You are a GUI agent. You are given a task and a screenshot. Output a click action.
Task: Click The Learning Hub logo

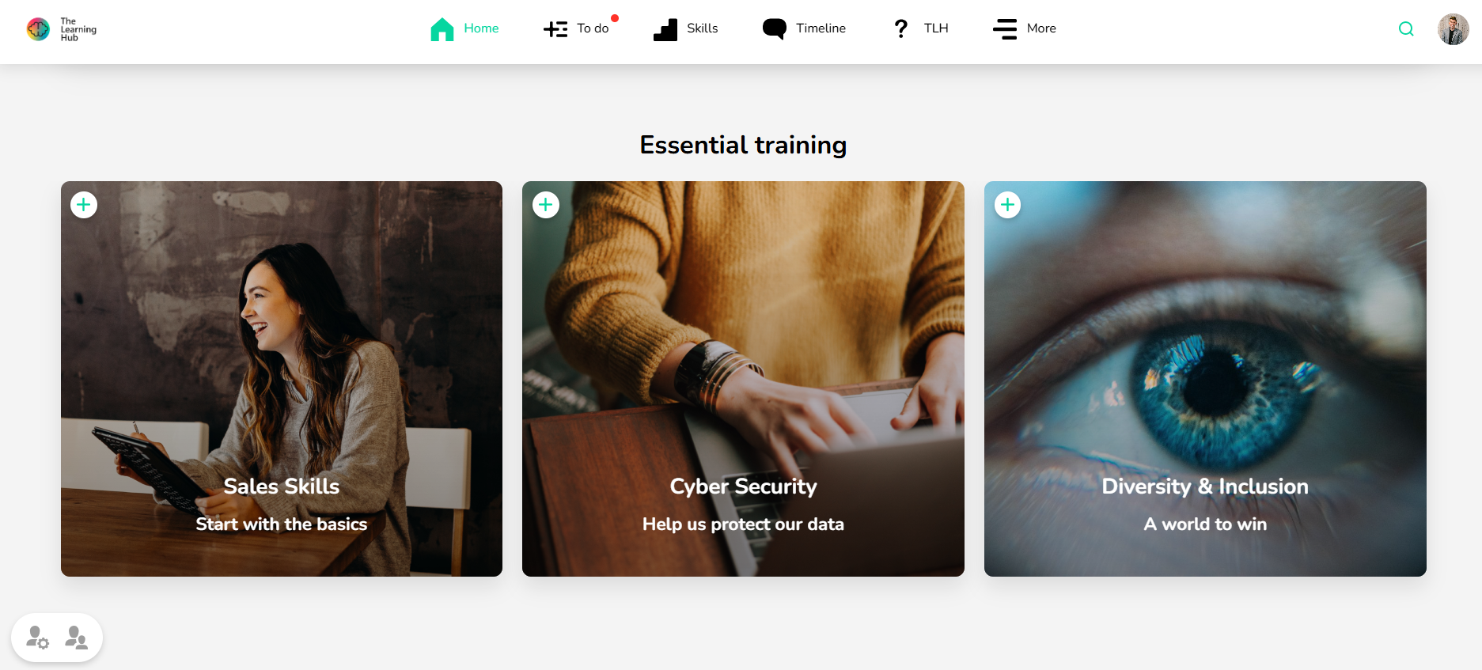[x=62, y=29]
